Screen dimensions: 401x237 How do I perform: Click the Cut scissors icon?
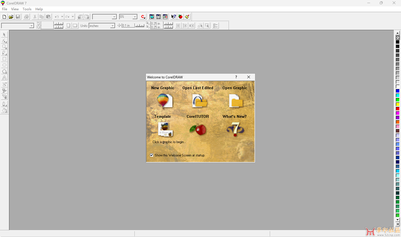pos(35,17)
